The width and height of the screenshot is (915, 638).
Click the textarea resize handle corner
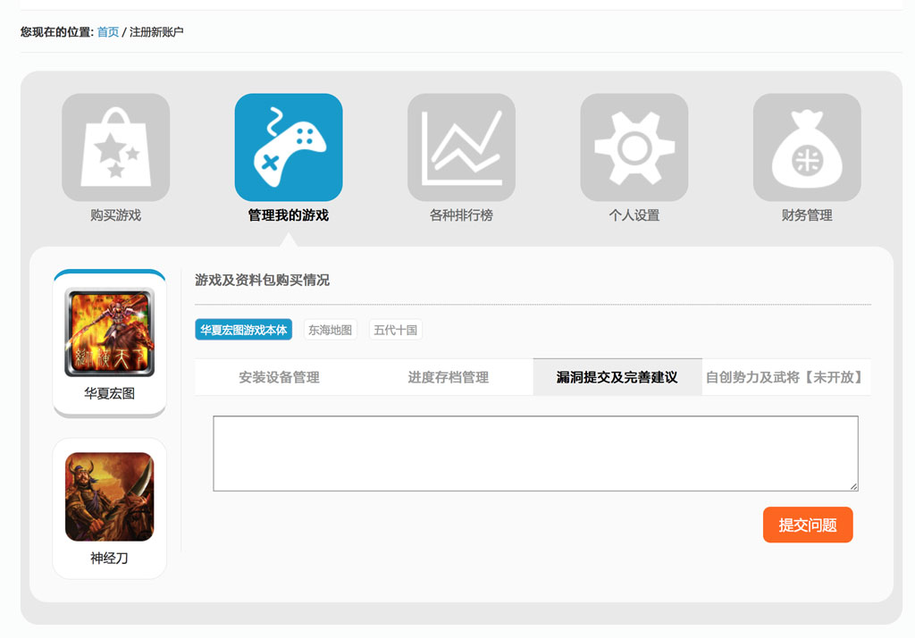(x=853, y=486)
